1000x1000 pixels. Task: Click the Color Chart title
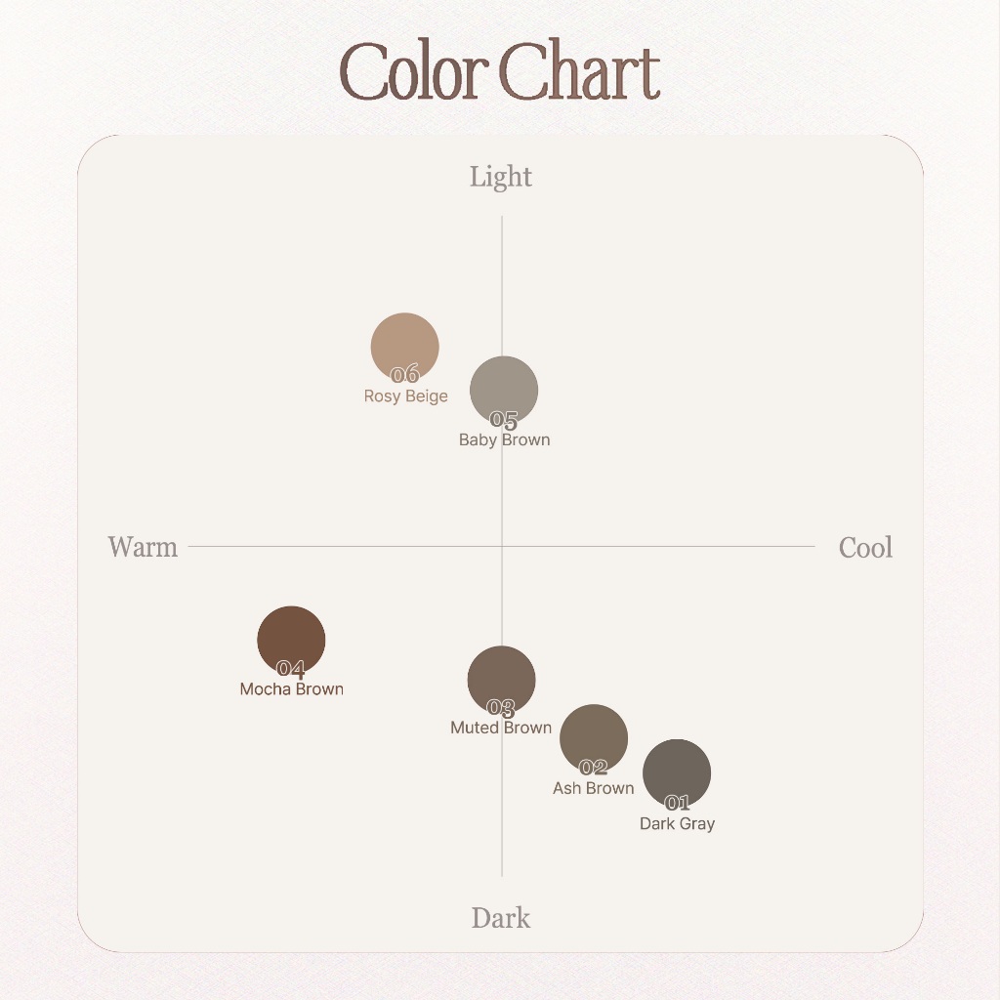tap(500, 69)
